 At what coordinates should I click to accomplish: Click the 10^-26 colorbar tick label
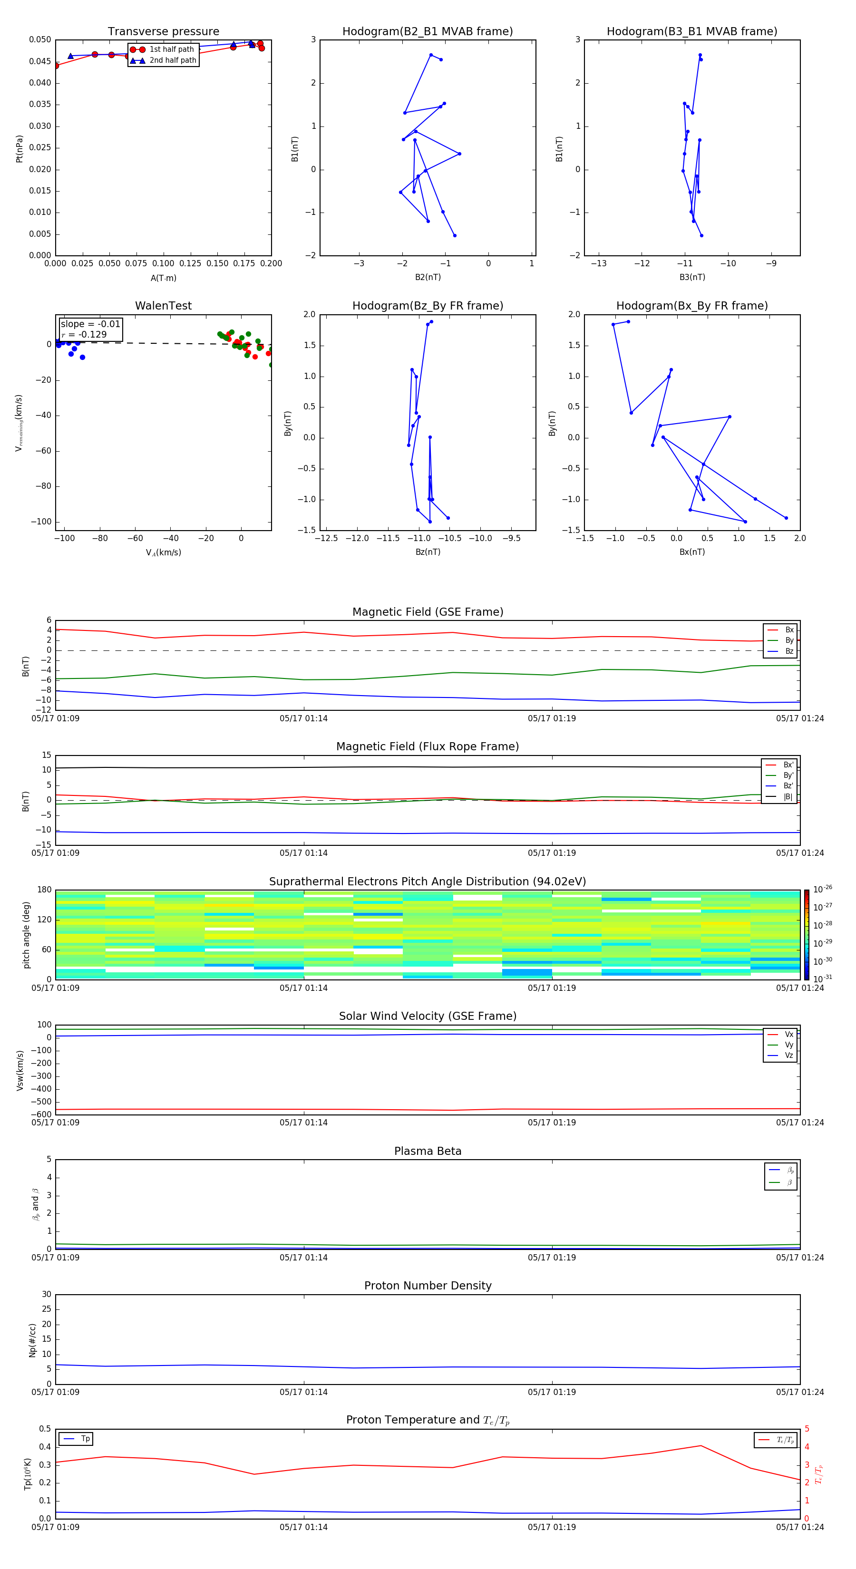[x=823, y=889]
